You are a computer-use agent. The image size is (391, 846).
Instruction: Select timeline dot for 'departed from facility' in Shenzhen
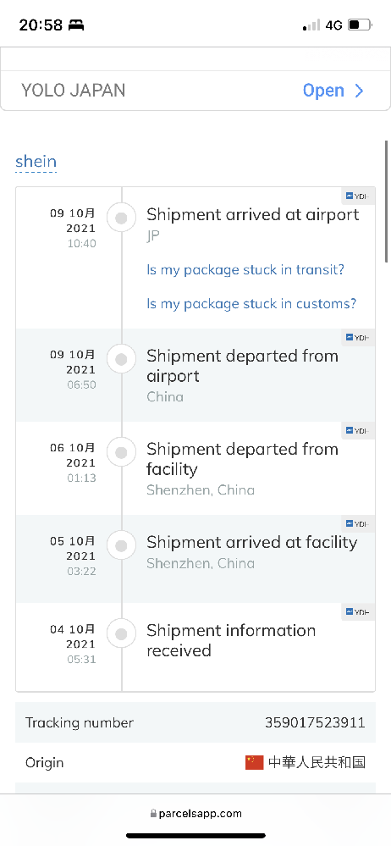121,452
